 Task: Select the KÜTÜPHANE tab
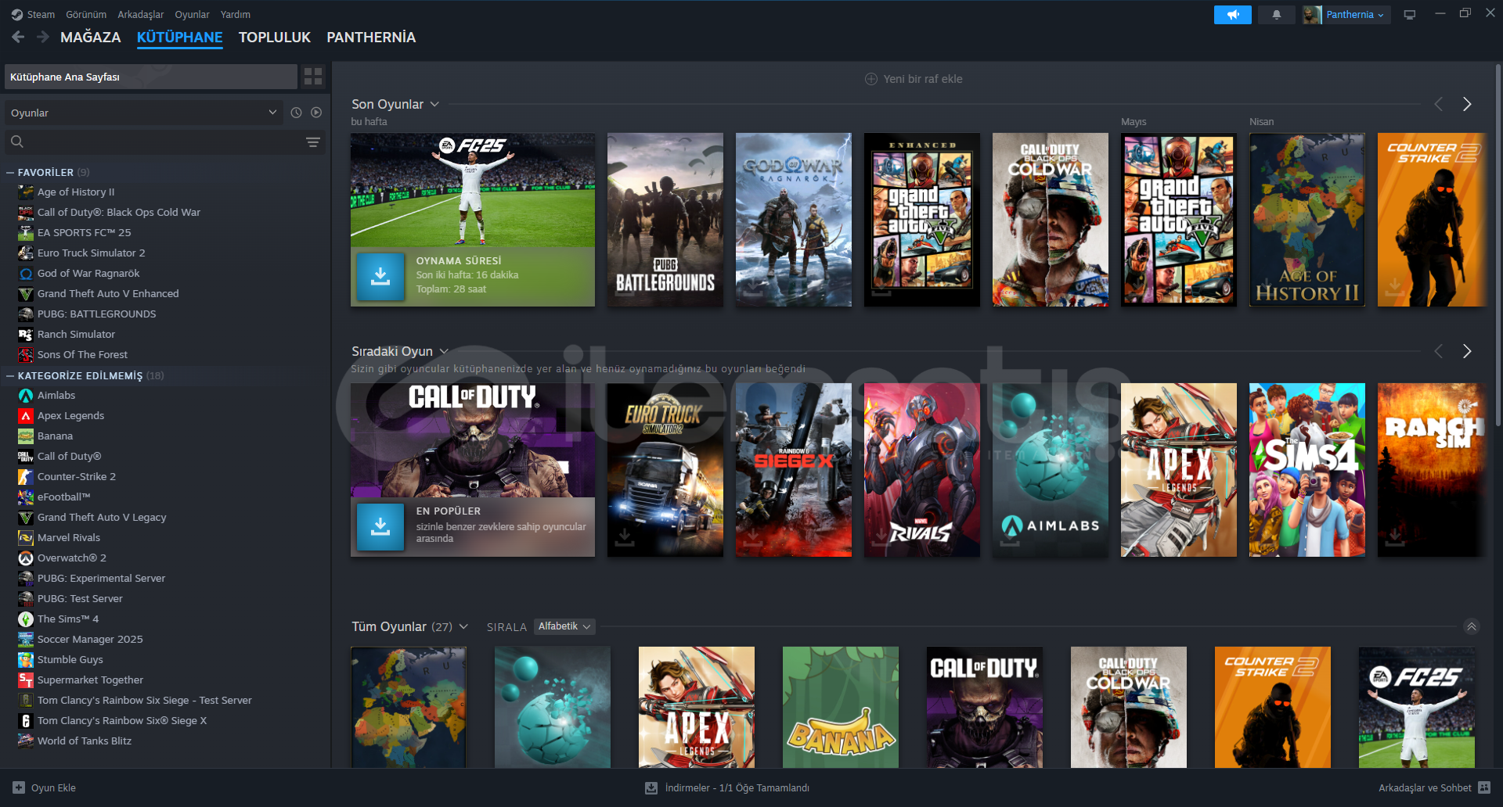point(180,37)
